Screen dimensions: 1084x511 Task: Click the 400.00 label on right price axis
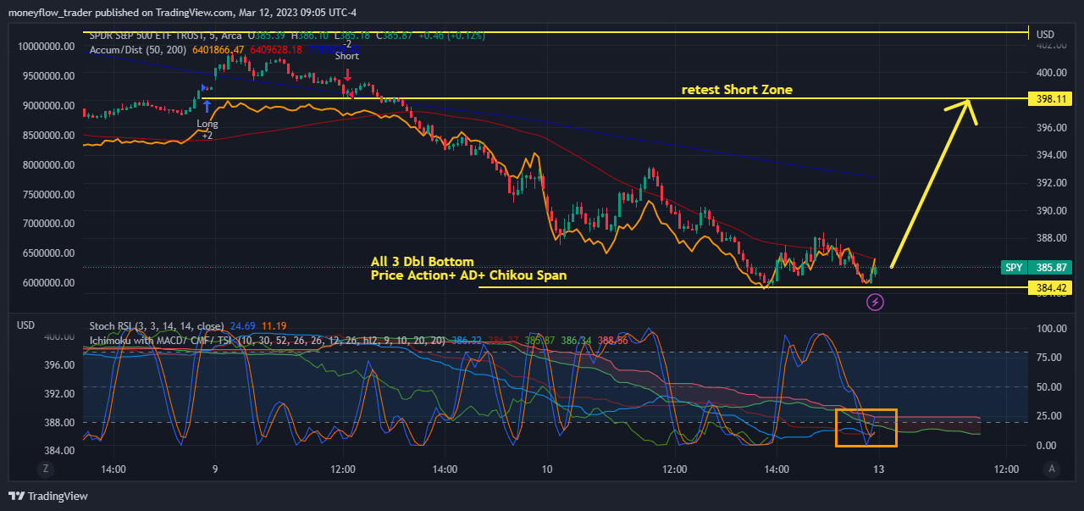coord(1051,72)
